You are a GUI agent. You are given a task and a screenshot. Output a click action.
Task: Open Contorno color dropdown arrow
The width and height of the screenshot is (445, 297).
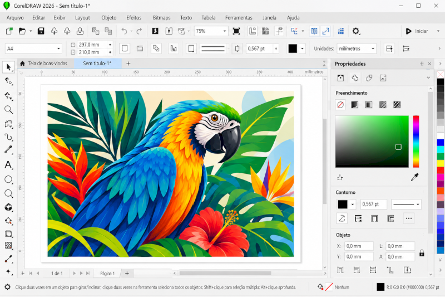tap(353, 204)
